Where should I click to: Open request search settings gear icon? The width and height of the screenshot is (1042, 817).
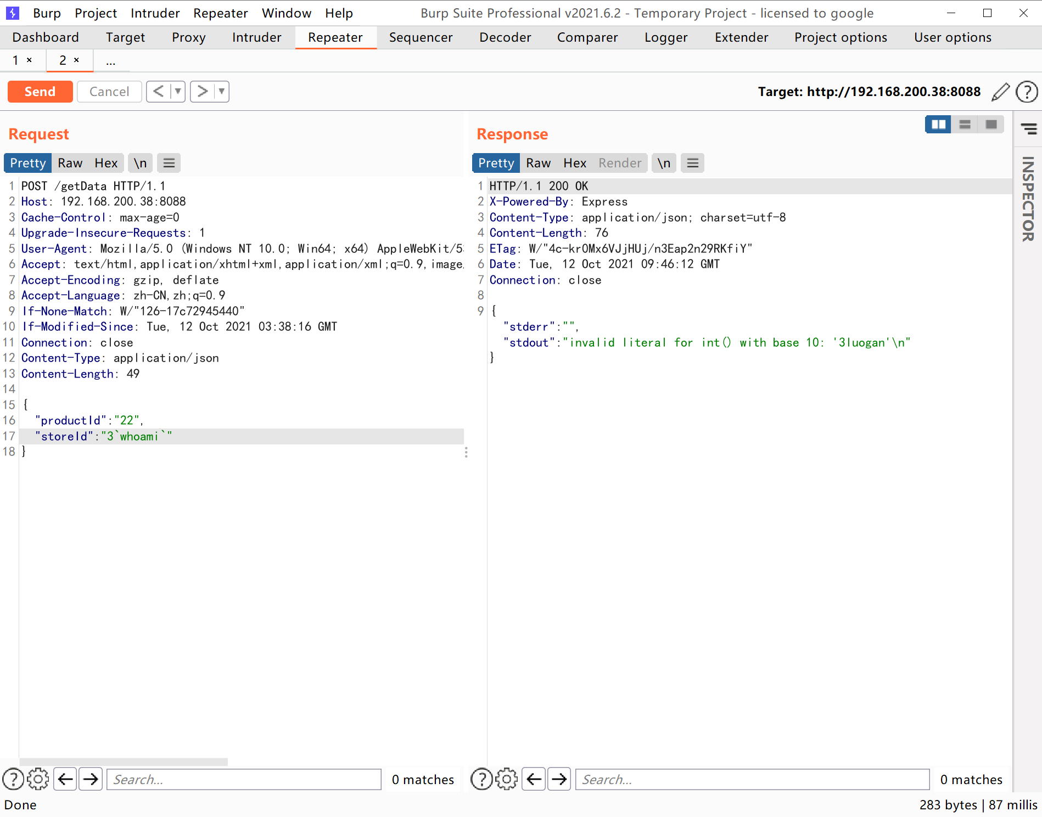(x=38, y=779)
